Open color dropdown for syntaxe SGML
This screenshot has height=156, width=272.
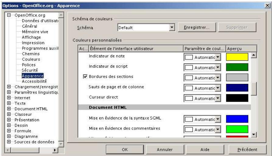click(x=218, y=119)
